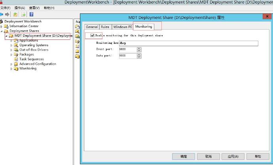Screen dimensions: 273x165
Task: Click the Deployment Shares folder icon
Action: coord(6,31)
